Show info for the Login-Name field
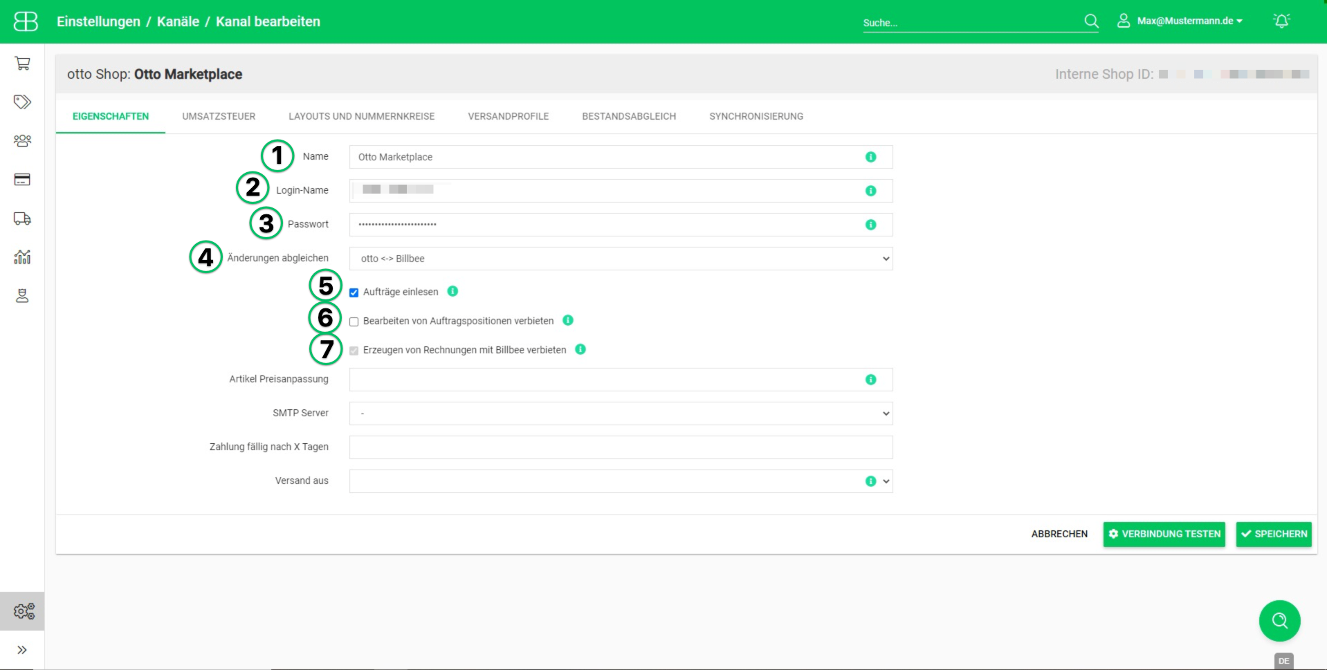 pos(871,191)
